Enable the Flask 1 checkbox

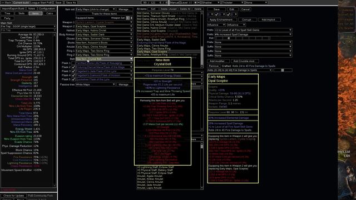tap(73, 63)
